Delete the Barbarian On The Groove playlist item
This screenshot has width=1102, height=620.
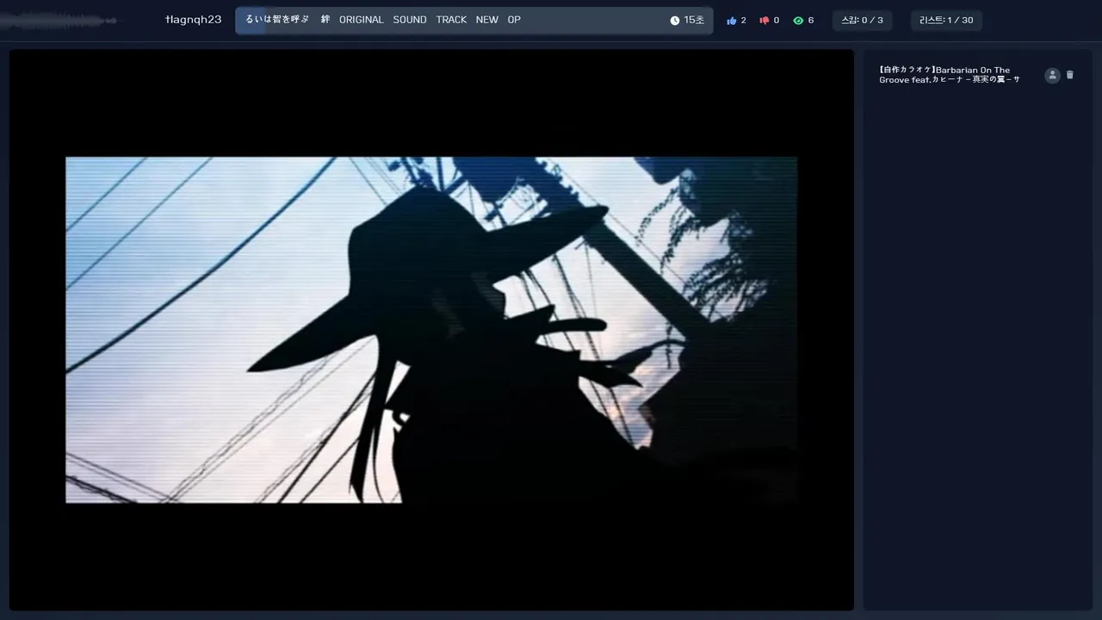click(x=1070, y=75)
